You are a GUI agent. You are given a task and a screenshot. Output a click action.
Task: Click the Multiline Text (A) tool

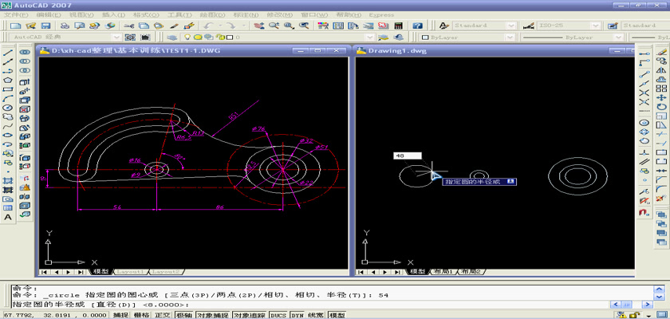coord(8,217)
